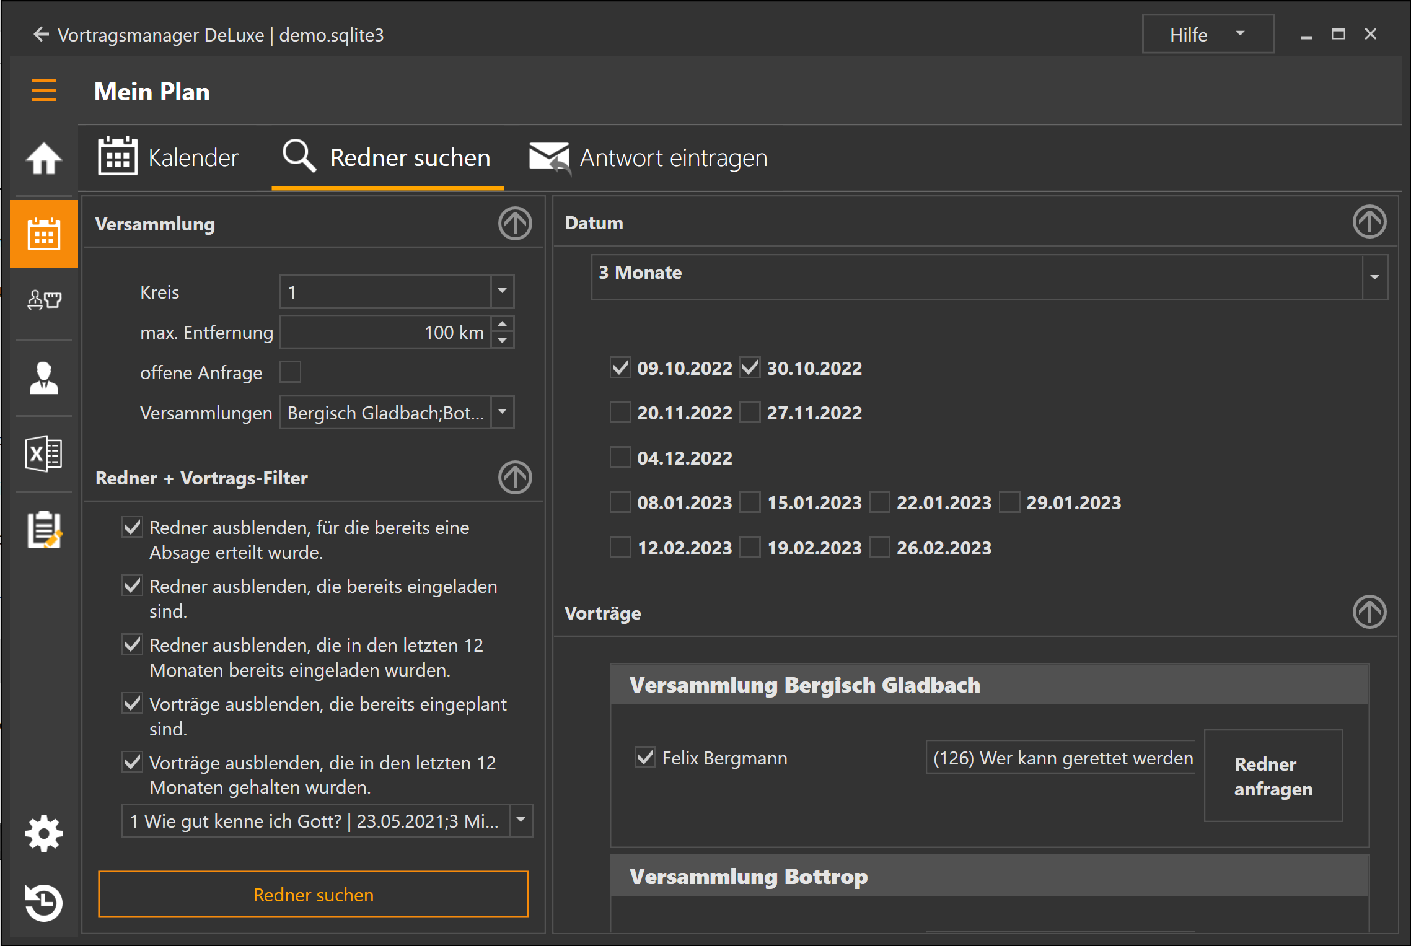Open the congregation people sidebar icon

pos(44,300)
